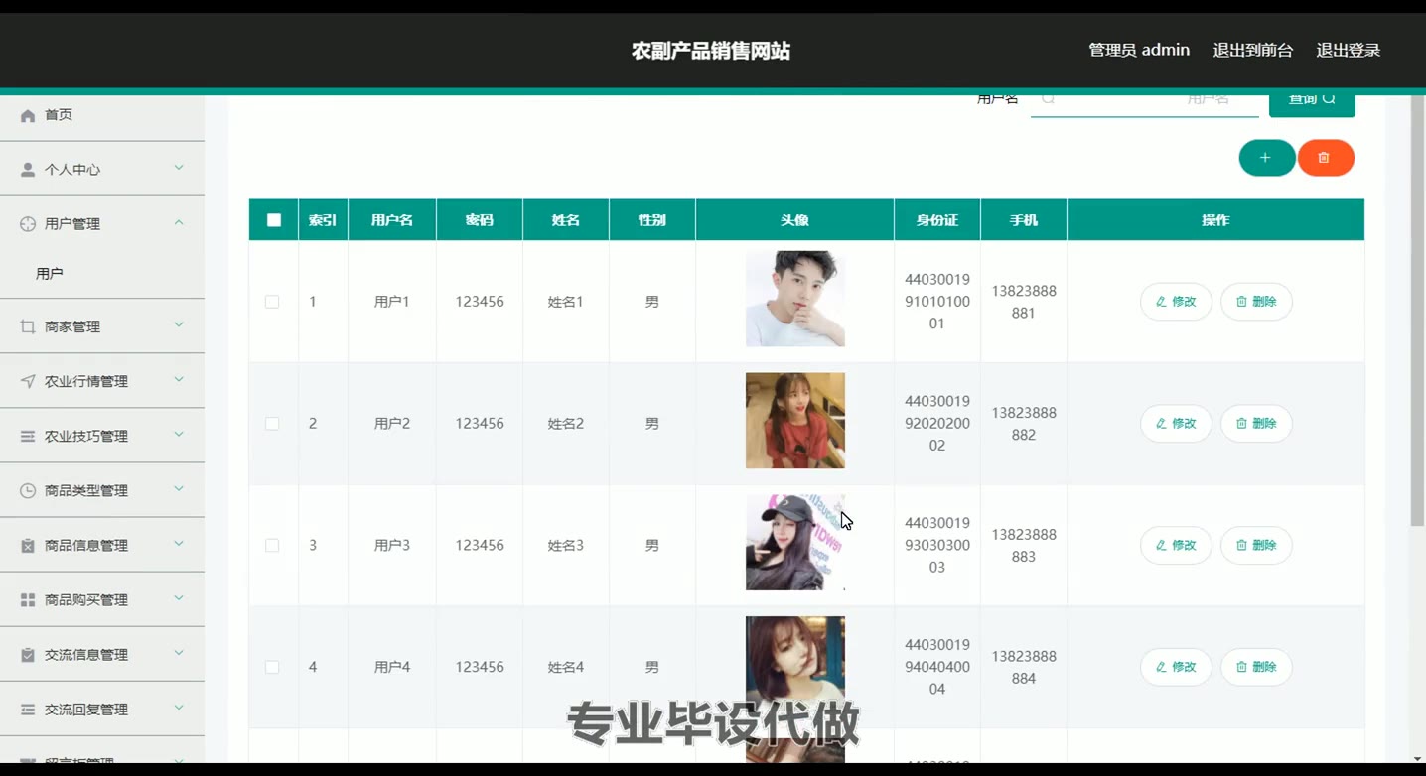Click the trash icon for 用户3
Image resolution: width=1426 pixels, height=776 pixels.
(1241, 545)
